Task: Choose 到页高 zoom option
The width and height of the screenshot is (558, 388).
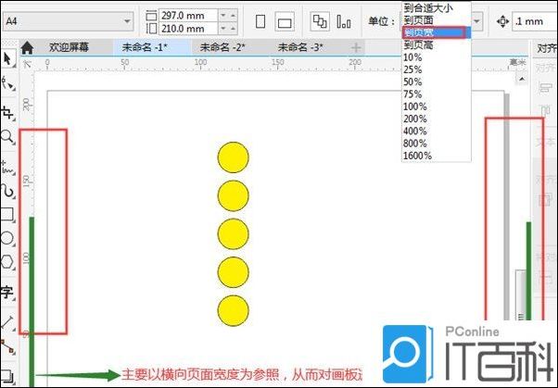Action: 437,45
